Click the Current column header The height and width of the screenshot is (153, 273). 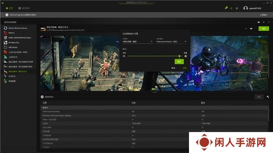pyautogui.click(x=134, y=103)
